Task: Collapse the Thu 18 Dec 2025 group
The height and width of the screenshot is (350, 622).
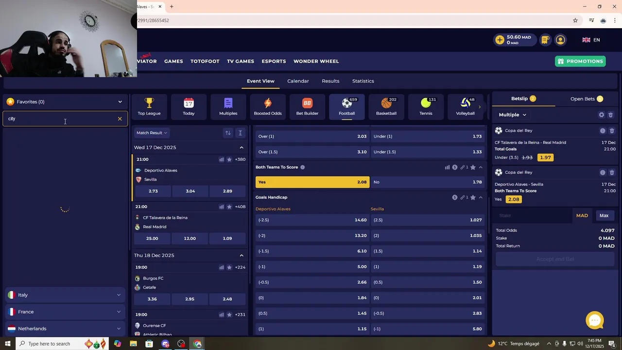Action: [242, 255]
